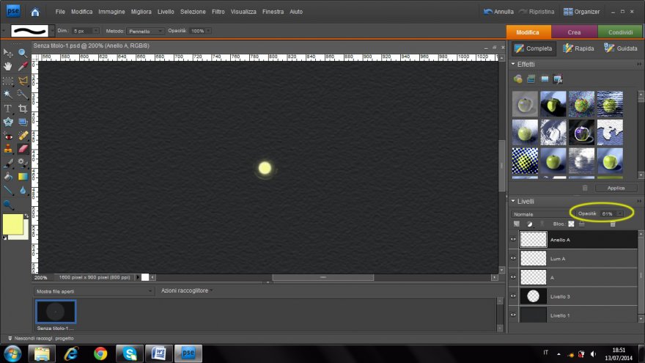Switch to the Crea tab
Viewport: 645px width, 363px height.
click(x=574, y=32)
